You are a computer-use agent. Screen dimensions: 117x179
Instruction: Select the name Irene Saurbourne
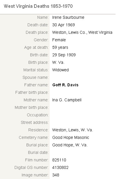pyautogui.click(x=68, y=17)
